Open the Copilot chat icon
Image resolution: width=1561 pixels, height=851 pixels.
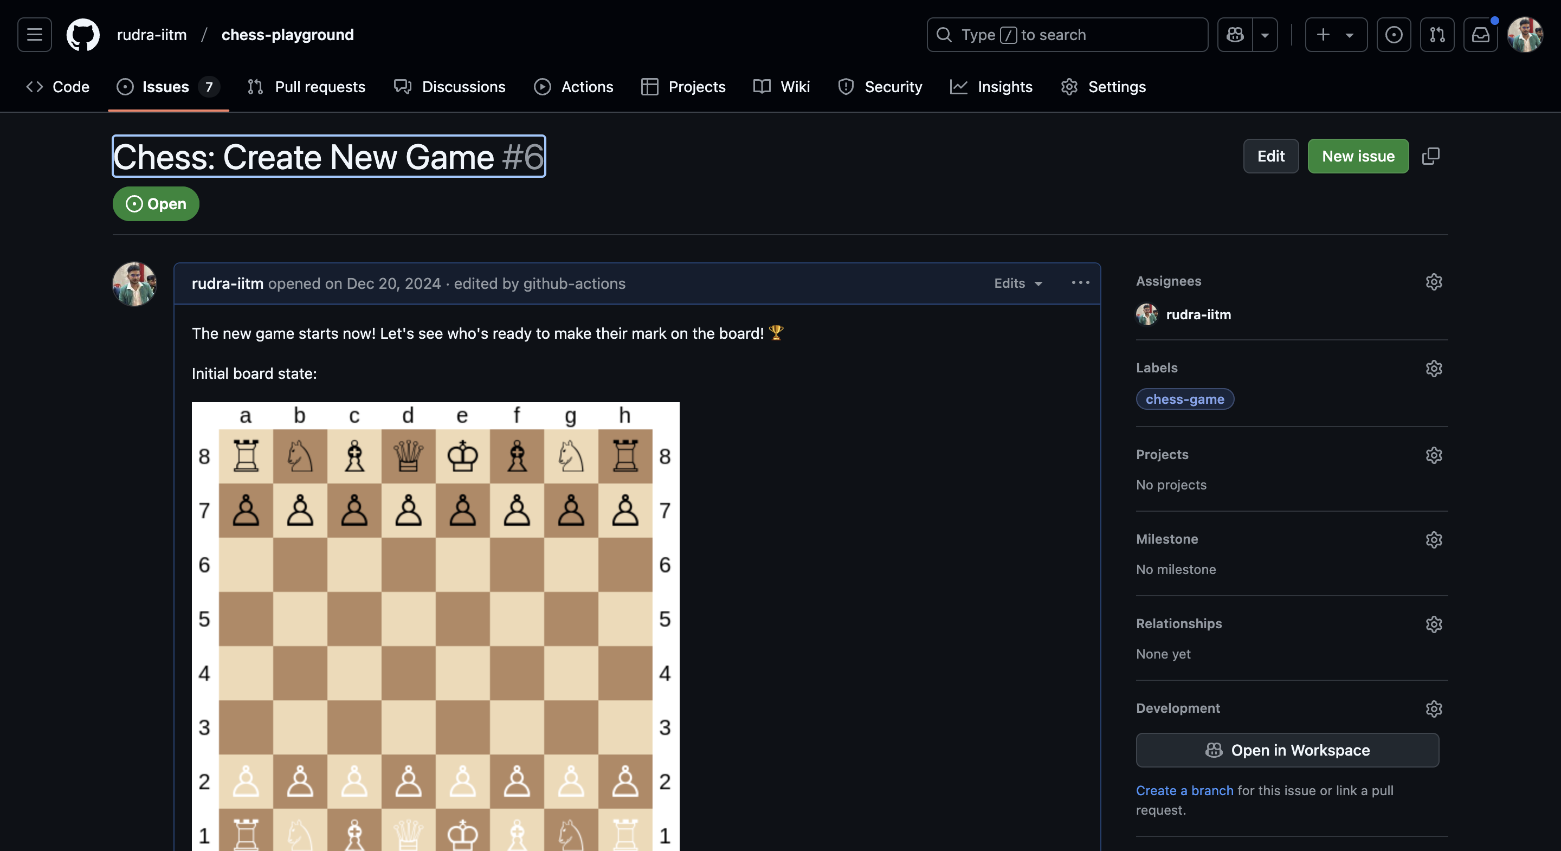pos(1235,35)
